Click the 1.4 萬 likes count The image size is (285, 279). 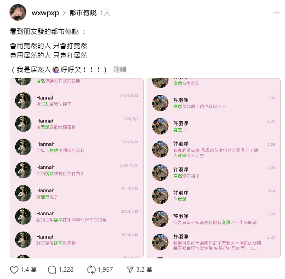[28, 270]
